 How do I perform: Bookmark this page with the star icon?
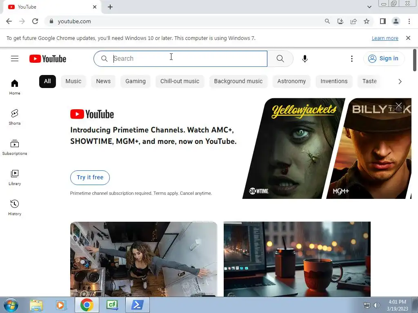[x=367, y=21]
